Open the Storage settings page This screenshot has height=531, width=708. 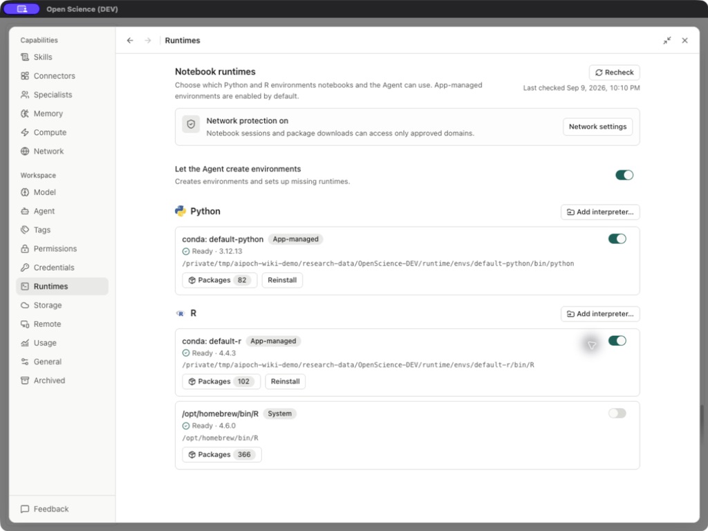(x=62, y=305)
